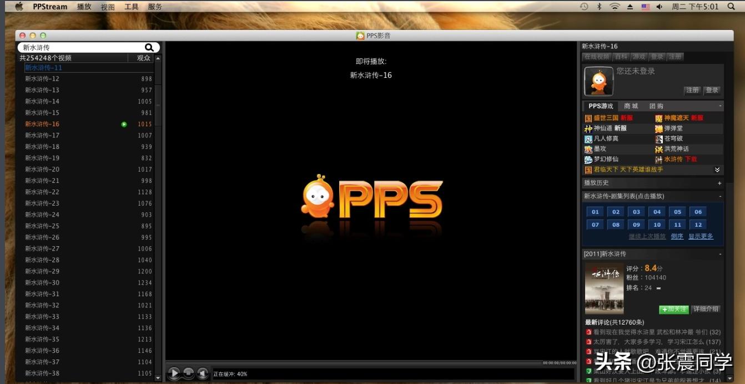This screenshot has height=384, width=745.
Task: Play episode 12 from the episode grid
Action: click(698, 225)
